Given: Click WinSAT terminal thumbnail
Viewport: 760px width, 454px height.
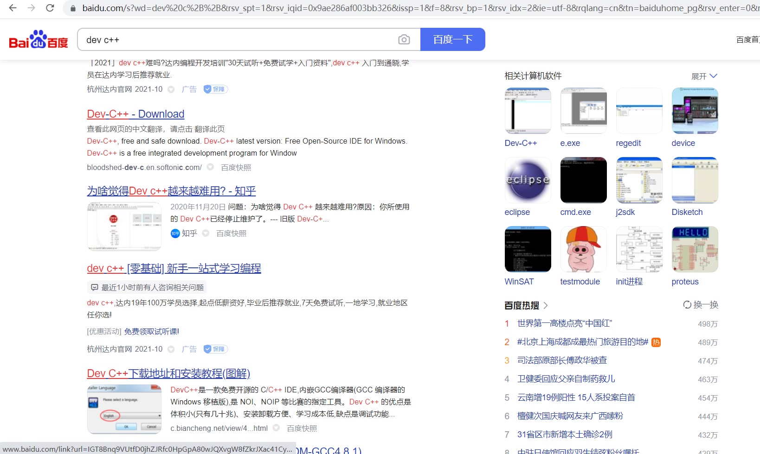Looking at the screenshot, I should pos(528,249).
